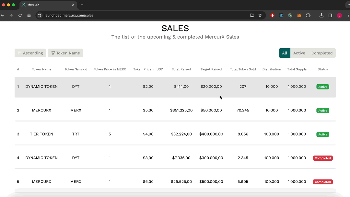Click the Target Raised column header

point(211,69)
